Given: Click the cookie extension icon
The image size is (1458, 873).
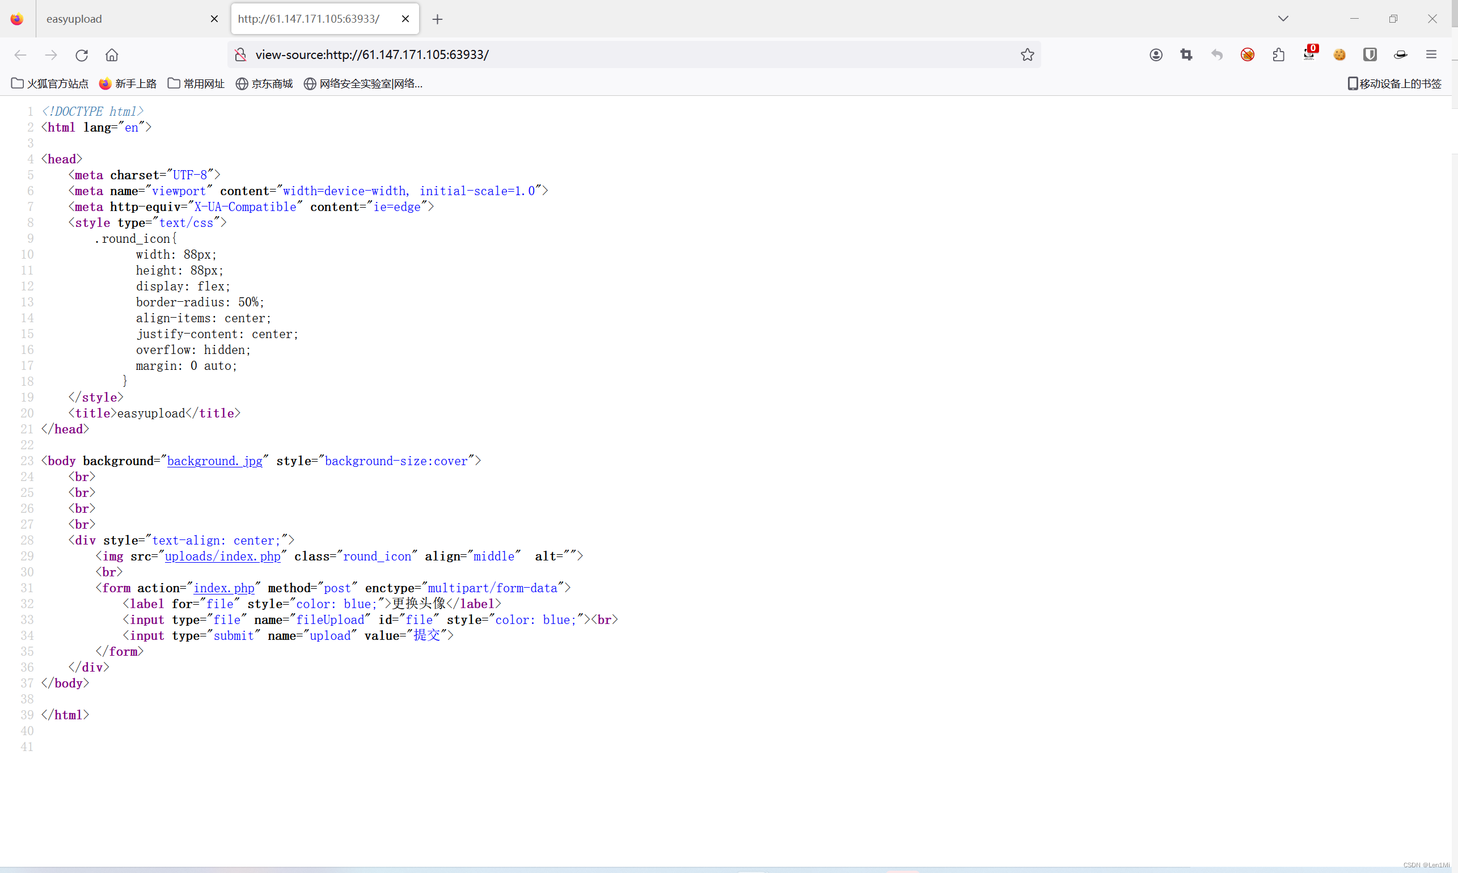Looking at the screenshot, I should (1339, 54).
